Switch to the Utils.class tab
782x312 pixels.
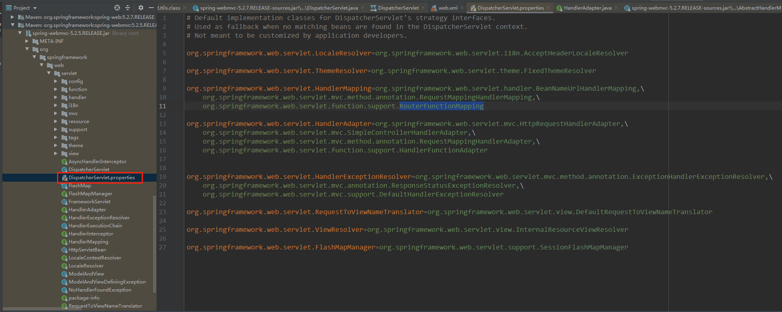169,8
